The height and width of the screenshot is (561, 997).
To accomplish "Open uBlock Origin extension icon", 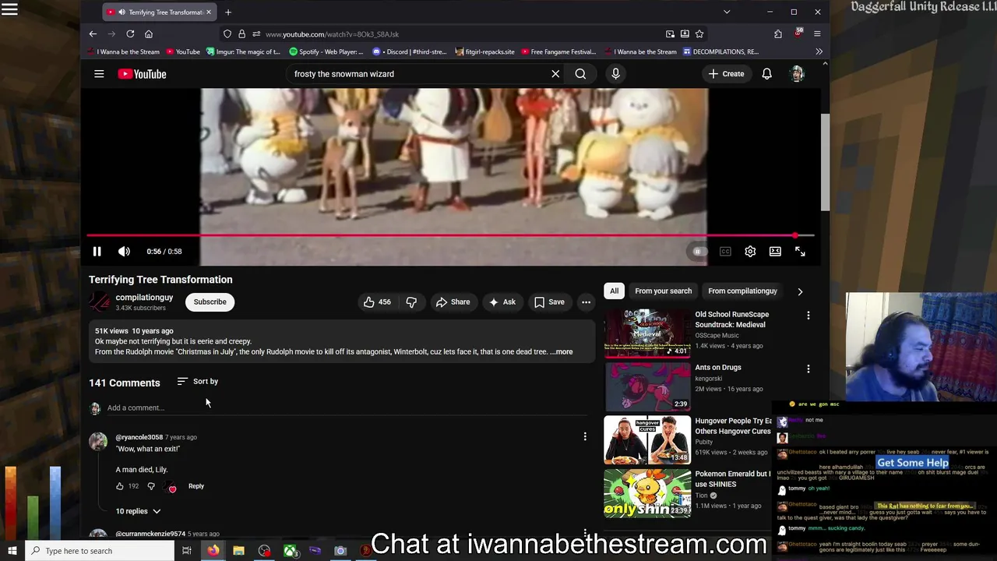I will click(x=798, y=34).
